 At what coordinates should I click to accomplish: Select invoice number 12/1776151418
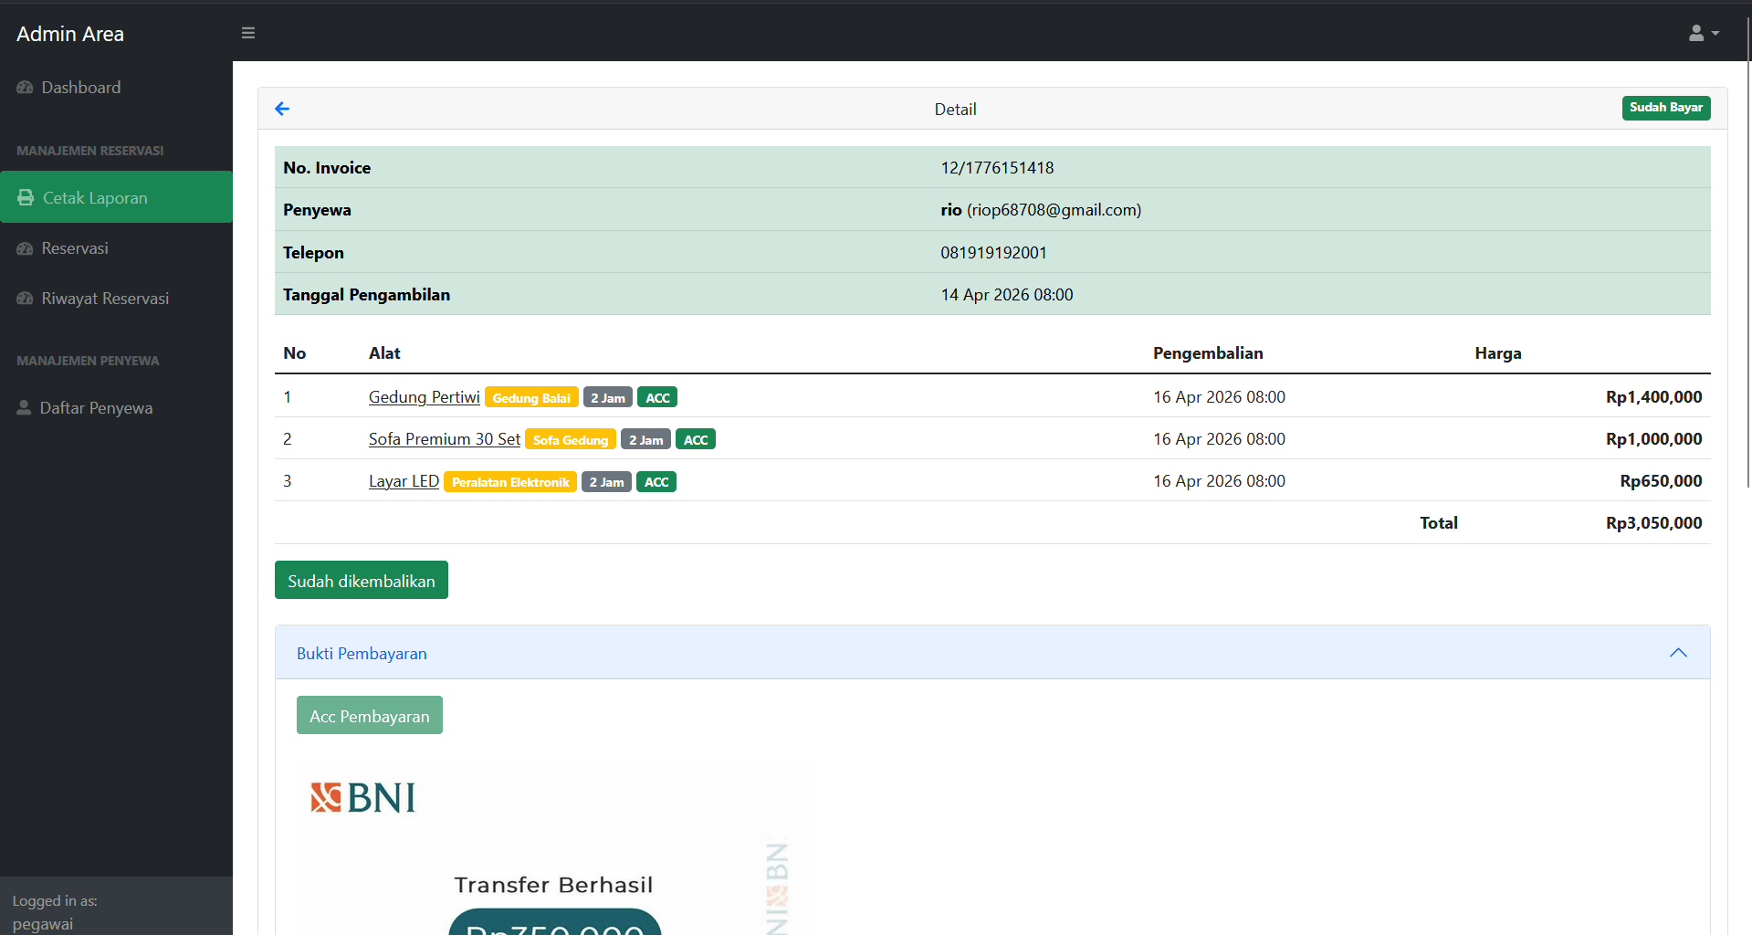pyautogui.click(x=997, y=168)
